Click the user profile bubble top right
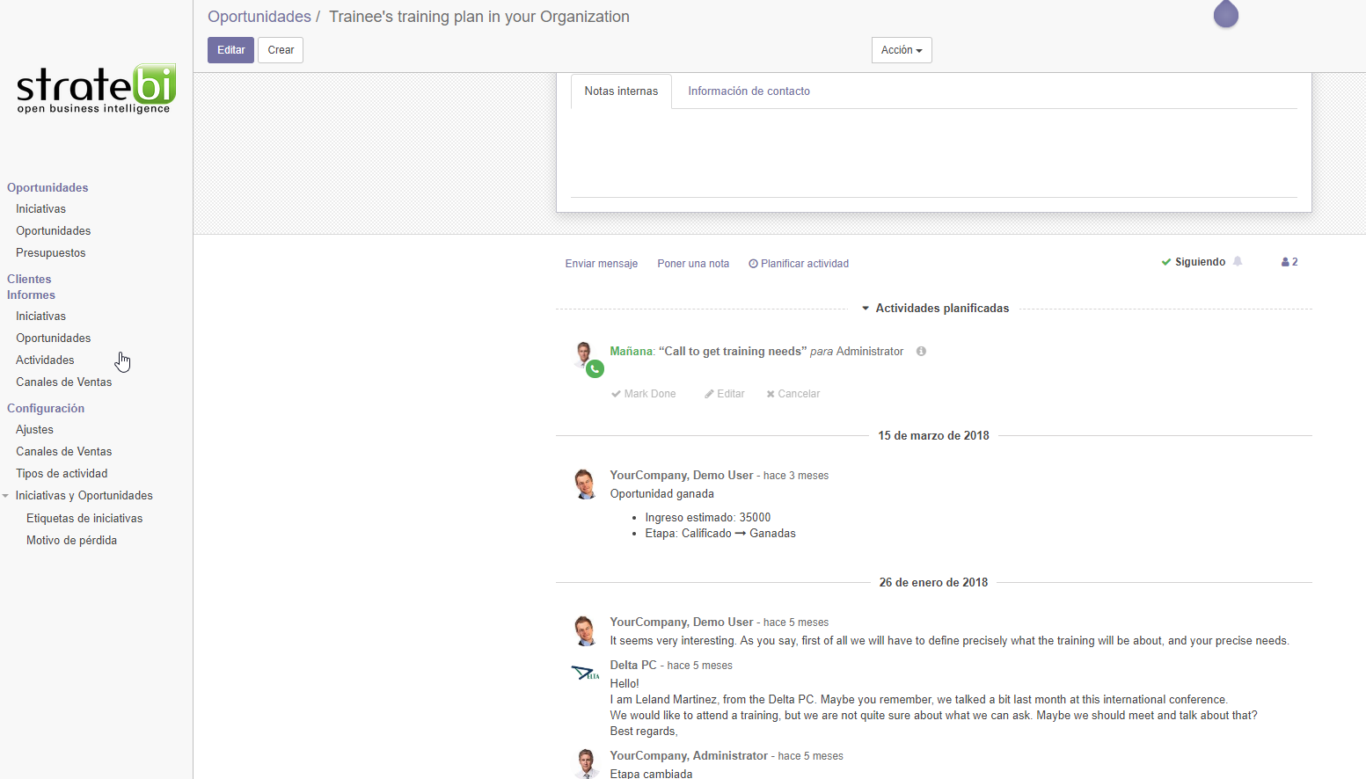1366x779 pixels. 1225,14
